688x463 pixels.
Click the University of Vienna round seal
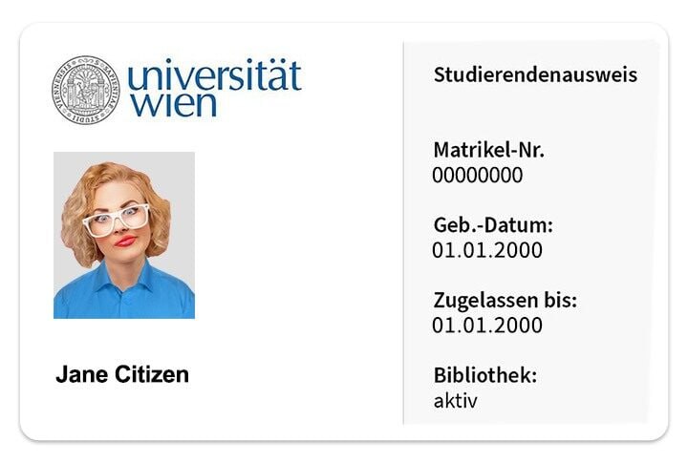pyautogui.click(x=86, y=90)
